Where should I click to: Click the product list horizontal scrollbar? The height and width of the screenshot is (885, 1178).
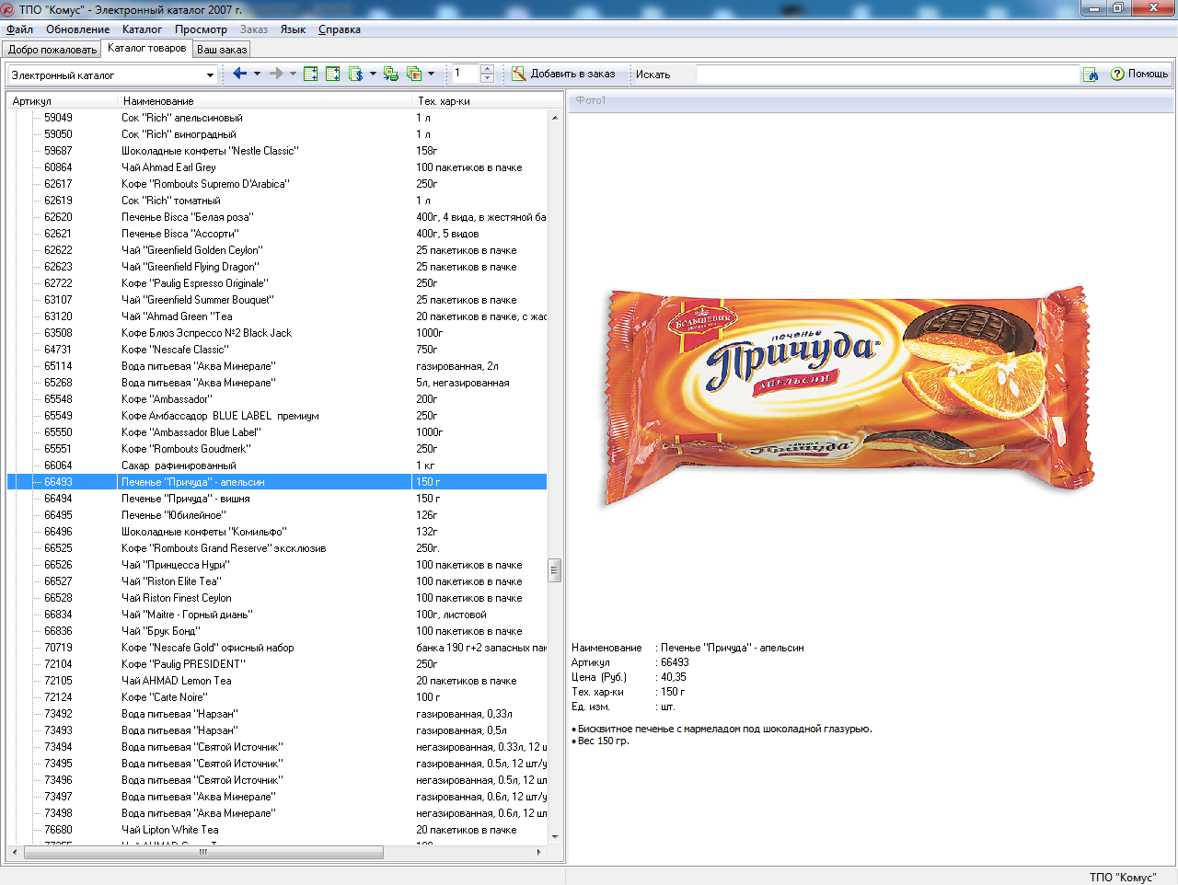[x=203, y=853]
